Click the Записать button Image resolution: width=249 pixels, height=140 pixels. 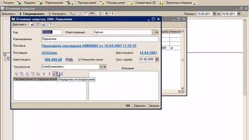coord(139,106)
